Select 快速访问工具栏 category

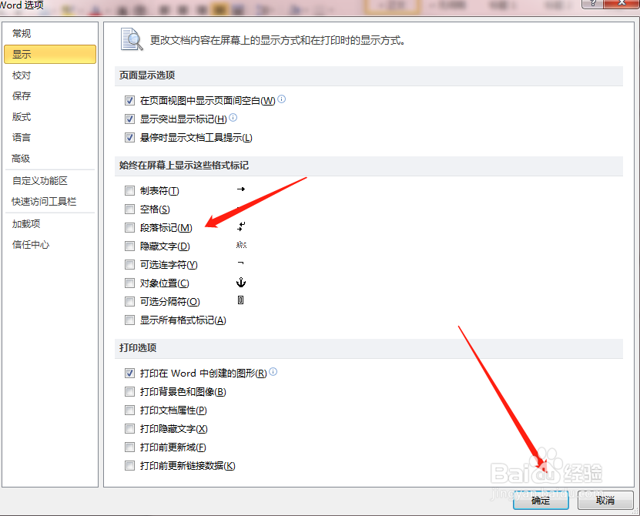click(x=50, y=202)
